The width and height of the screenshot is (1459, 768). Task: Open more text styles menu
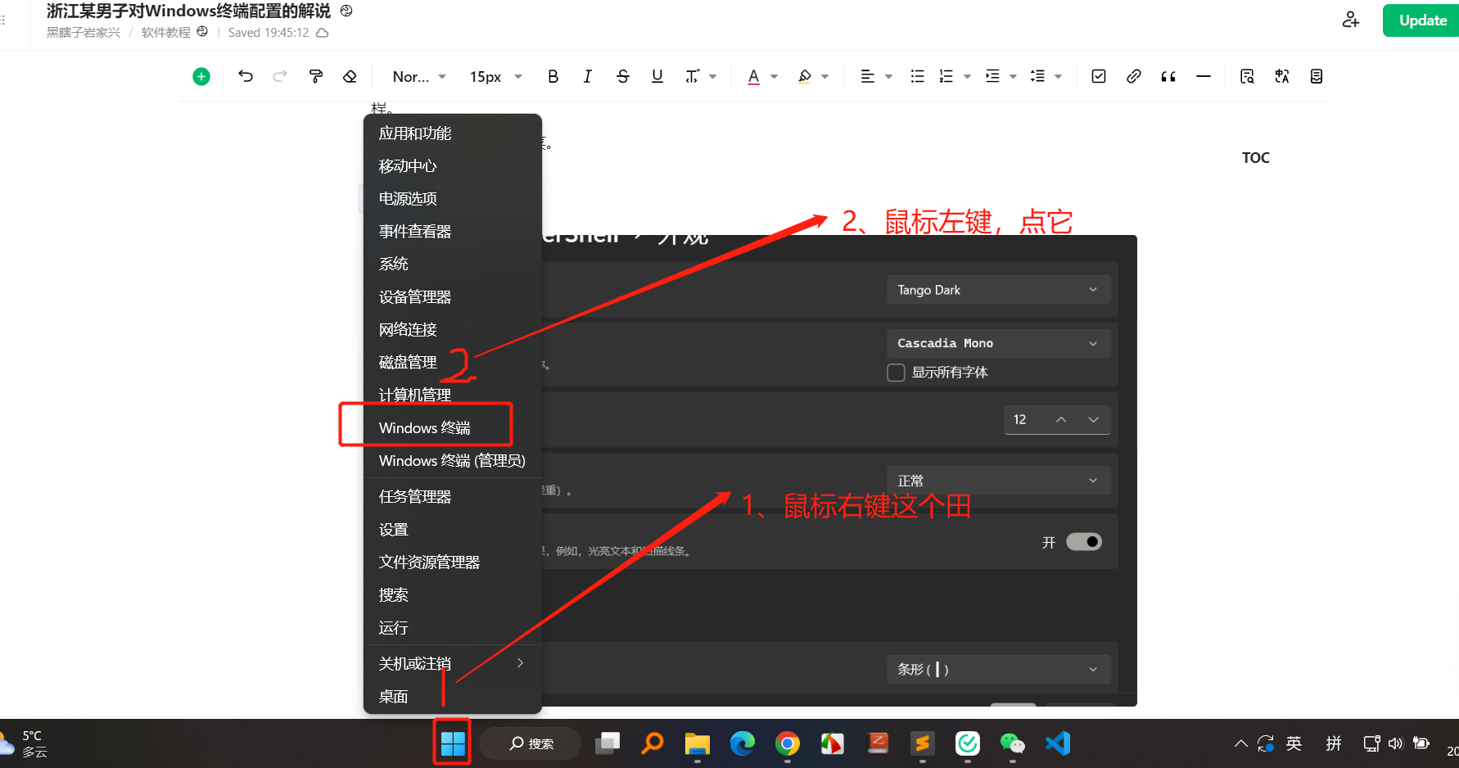pyautogui.click(x=701, y=76)
